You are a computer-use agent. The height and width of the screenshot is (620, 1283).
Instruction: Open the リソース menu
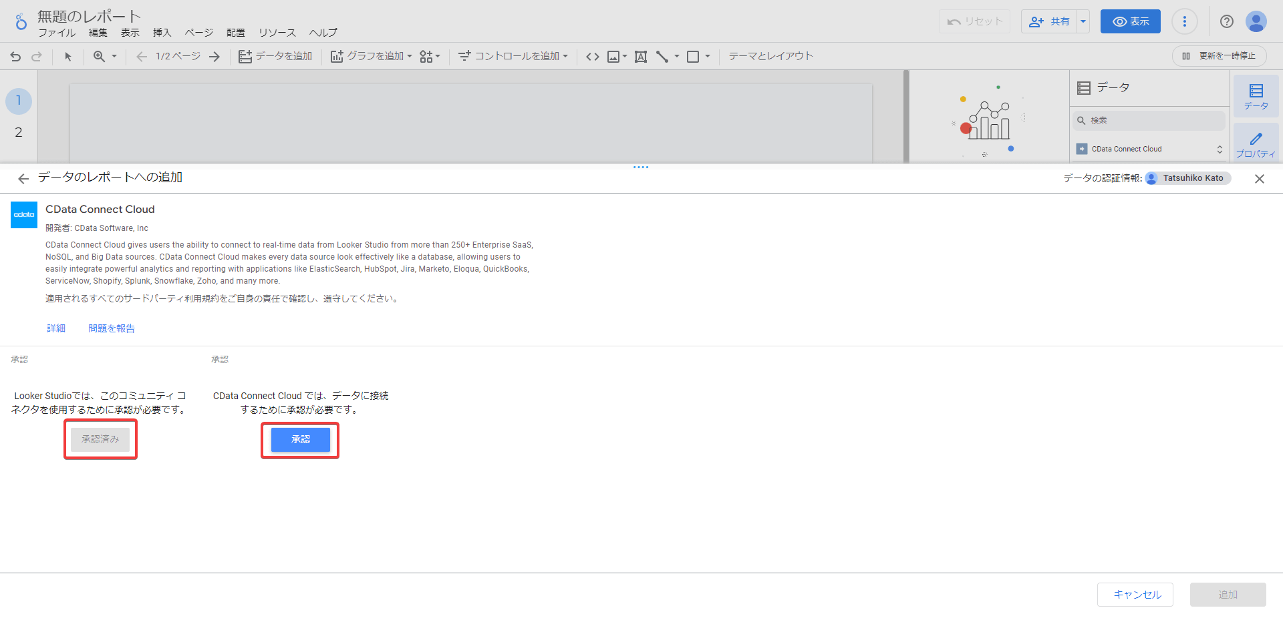click(x=277, y=33)
